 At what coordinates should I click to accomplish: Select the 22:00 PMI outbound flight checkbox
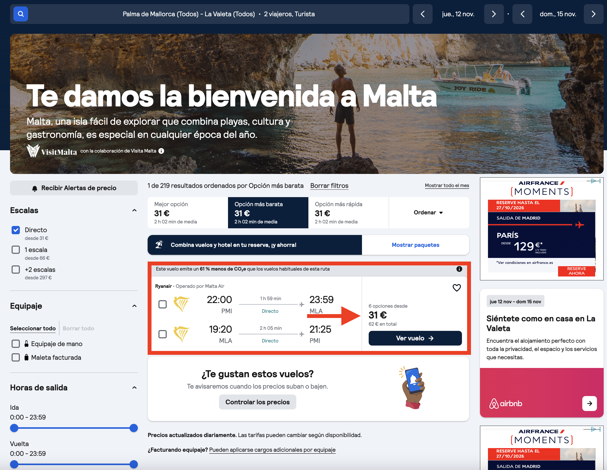(162, 304)
